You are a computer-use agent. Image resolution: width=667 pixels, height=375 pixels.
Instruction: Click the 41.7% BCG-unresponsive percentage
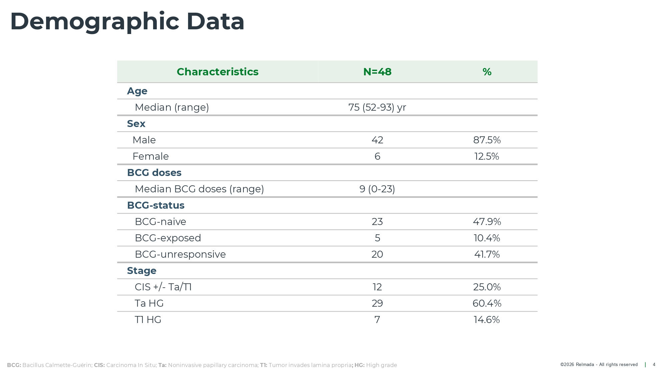[x=487, y=254]
